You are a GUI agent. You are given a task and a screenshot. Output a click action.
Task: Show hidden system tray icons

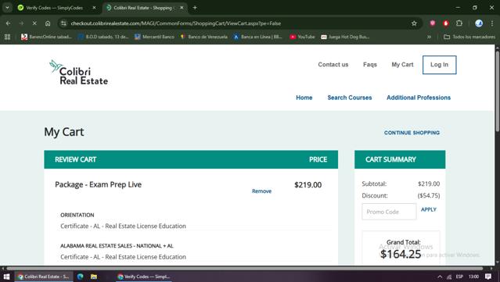(440, 277)
